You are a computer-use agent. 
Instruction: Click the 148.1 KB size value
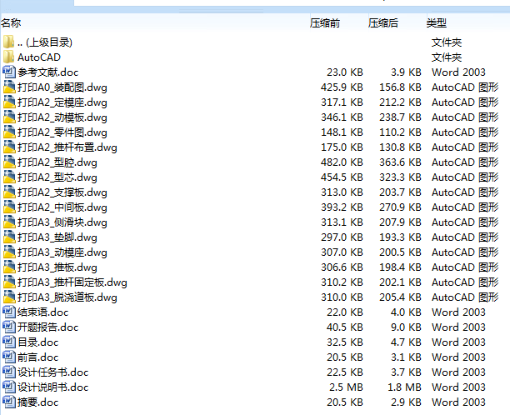(342, 132)
